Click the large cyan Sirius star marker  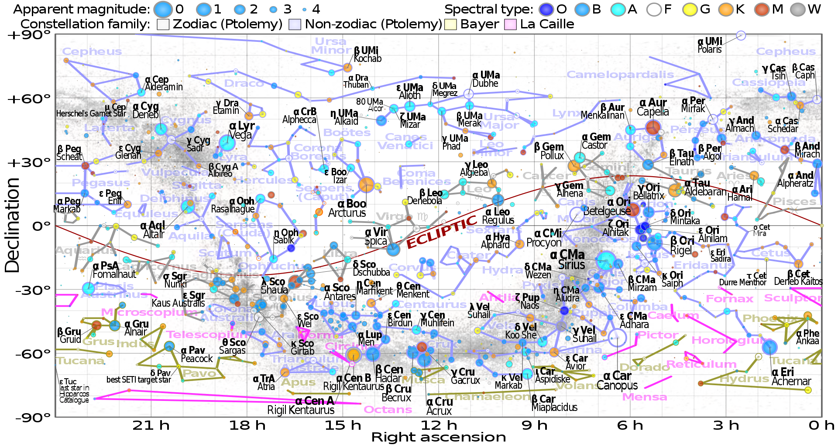click(606, 261)
